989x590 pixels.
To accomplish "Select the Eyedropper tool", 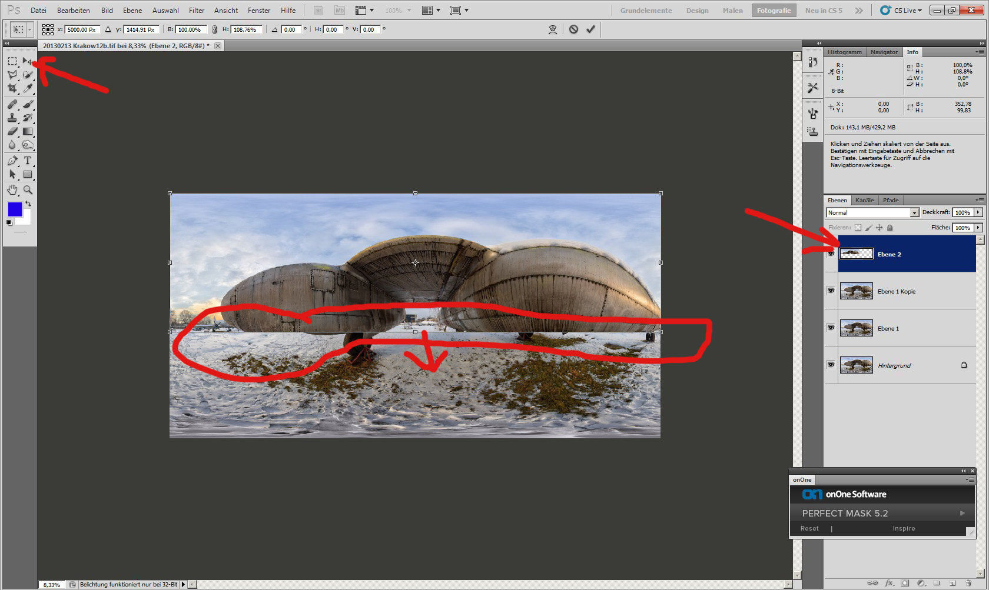I will (x=27, y=88).
